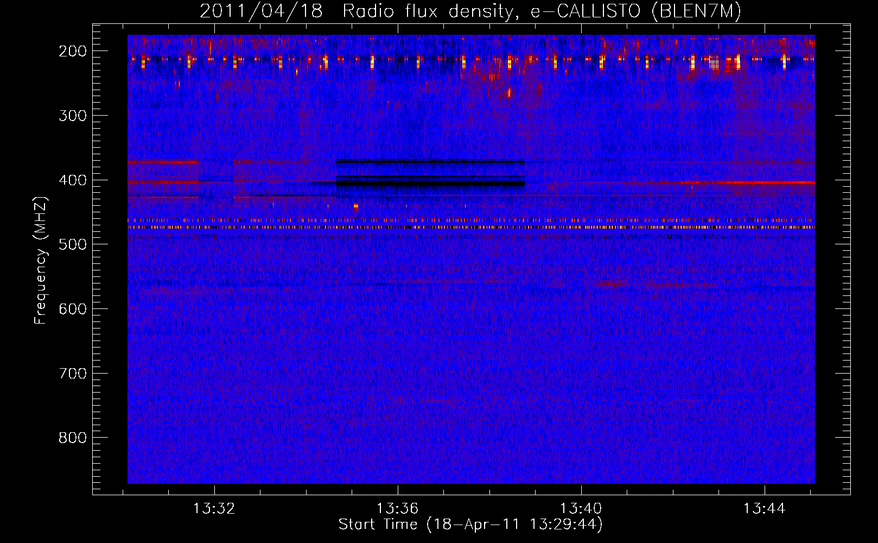Click the dotted orange line near 475 MHz
The image size is (878, 543).
(471, 227)
